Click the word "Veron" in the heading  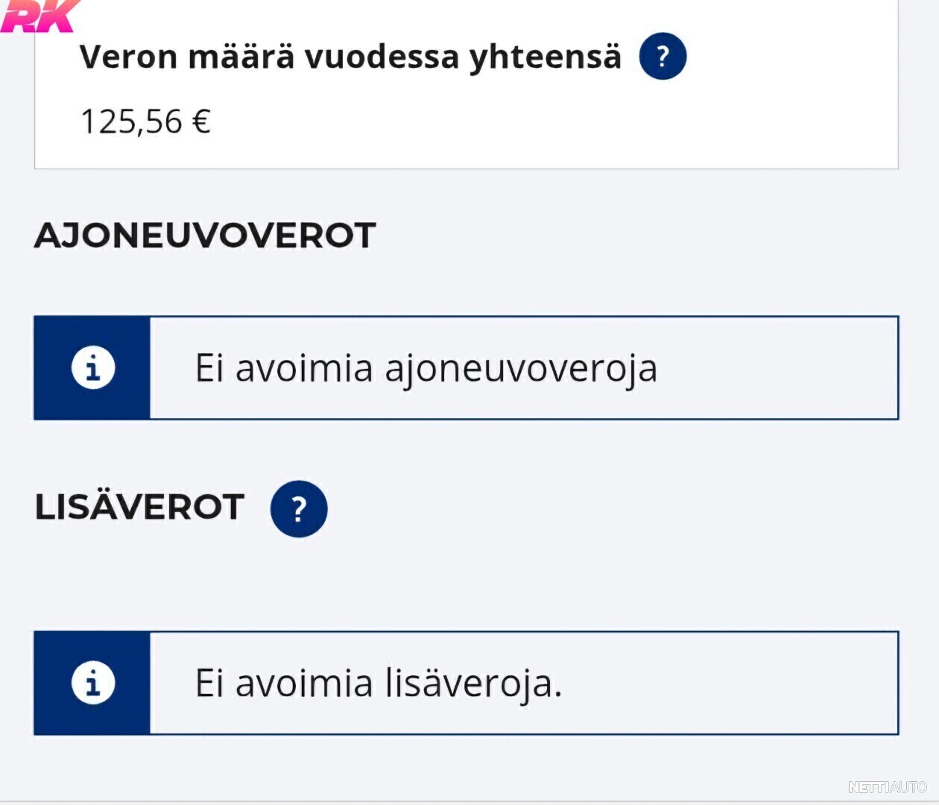pyautogui.click(x=128, y=57)
